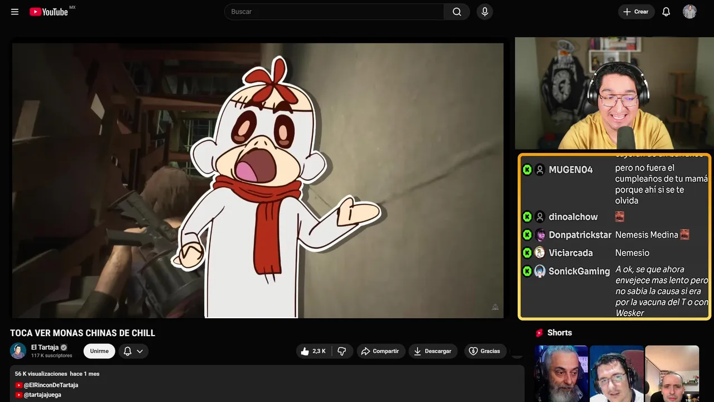714x402 pixels.
Task: Open the middle Shorts thumbnail
Action: click(616, 374)
